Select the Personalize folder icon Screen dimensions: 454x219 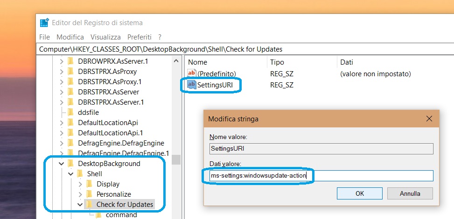click(90, 194)
